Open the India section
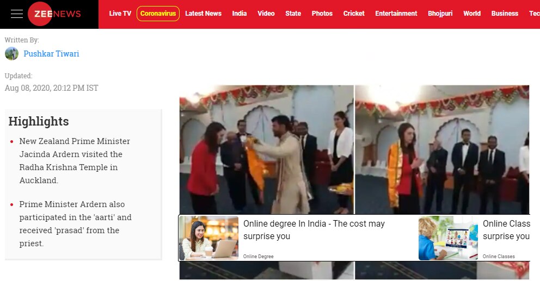Viewport: 540px width, 281px height. click(x=240, y=14)
